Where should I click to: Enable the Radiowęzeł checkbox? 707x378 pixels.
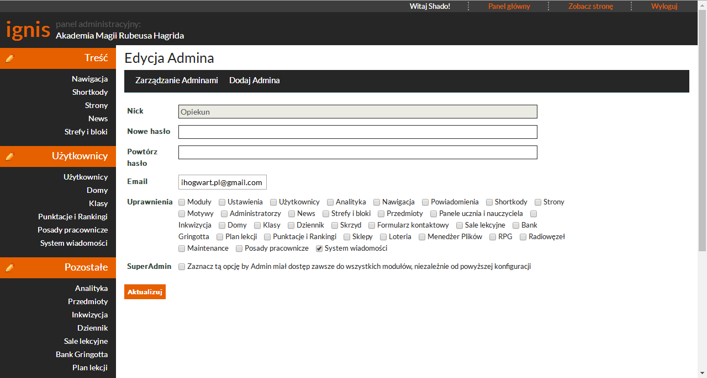pyautogui.click(x=524, y=237)
